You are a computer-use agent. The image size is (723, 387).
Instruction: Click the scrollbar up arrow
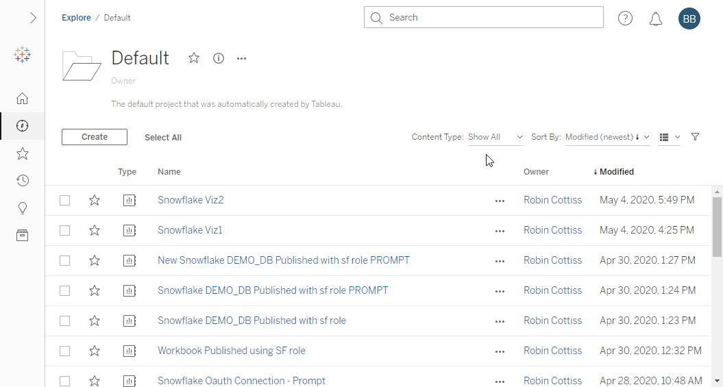pyautogui.click(x=717, y=192)
